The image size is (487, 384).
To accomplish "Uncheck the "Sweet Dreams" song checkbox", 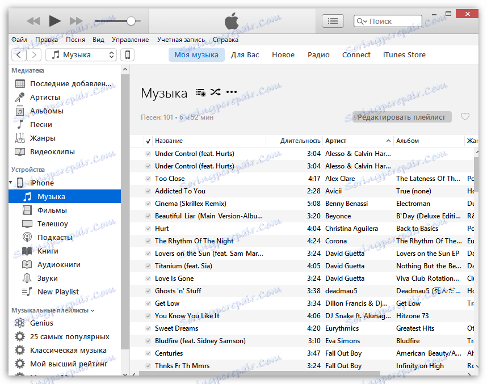I will (148, 328).
